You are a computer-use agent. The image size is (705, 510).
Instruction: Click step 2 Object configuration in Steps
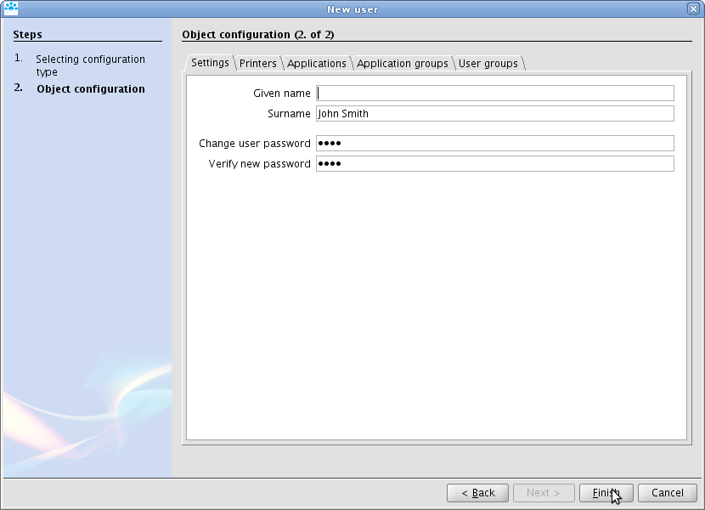coord(90,89)
